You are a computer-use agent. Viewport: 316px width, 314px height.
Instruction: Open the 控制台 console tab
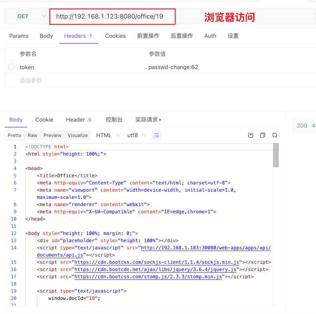(114, 120)
